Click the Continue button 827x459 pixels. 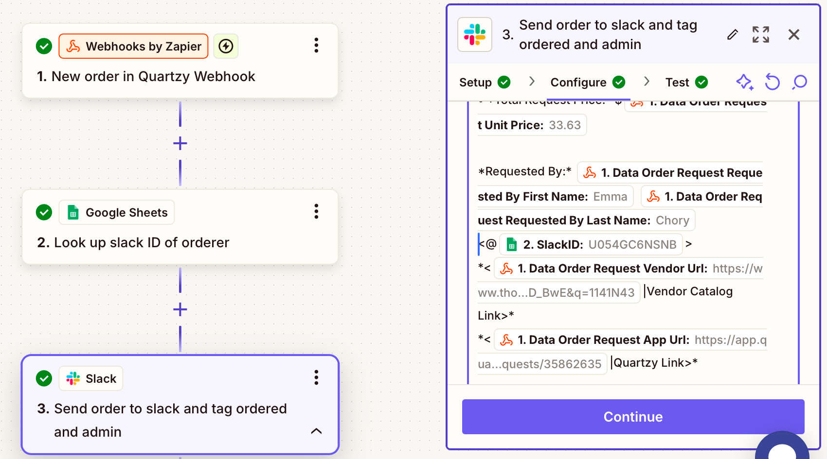coord(633,417)
